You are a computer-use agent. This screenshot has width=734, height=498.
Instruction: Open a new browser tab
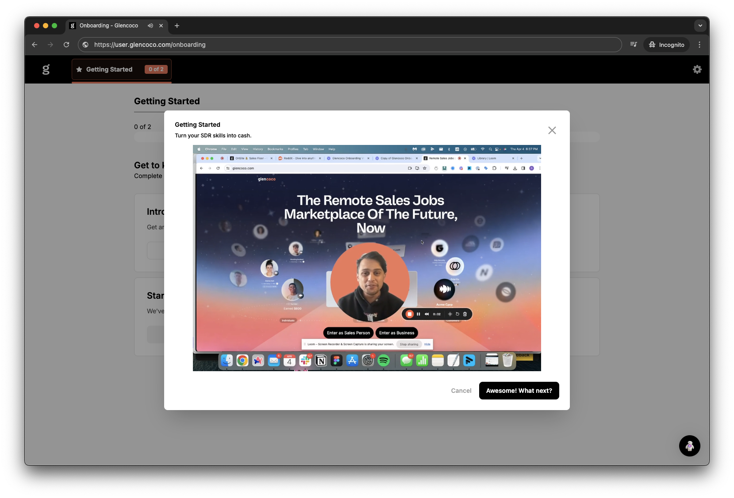177,26
